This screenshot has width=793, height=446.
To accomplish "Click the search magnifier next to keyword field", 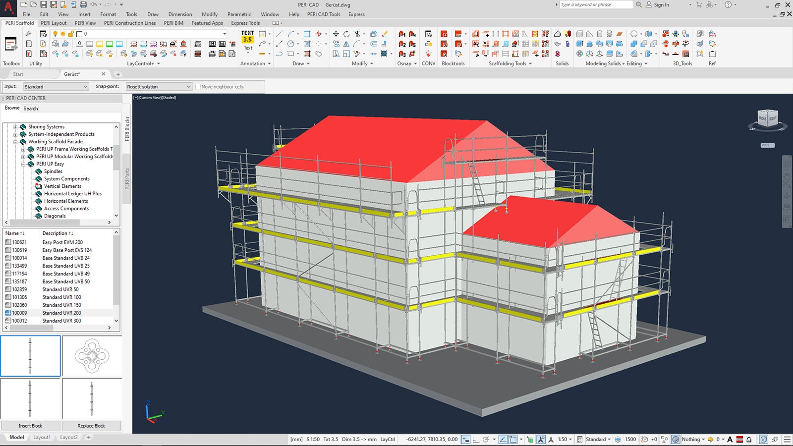I will [x=639, y=5].
